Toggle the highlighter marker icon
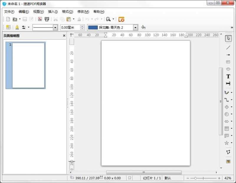The height and width of the screenshot is (183, 236). pos(17,27)
